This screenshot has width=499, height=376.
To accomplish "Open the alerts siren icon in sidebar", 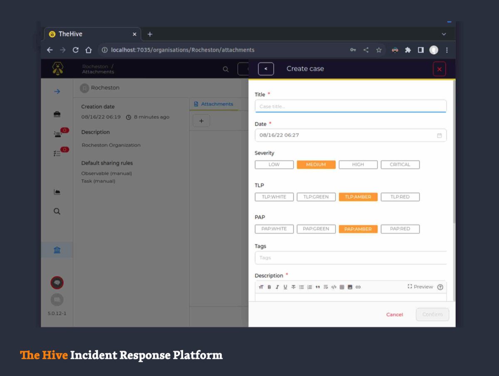I will pyautogui.click(x=57, y=134).
